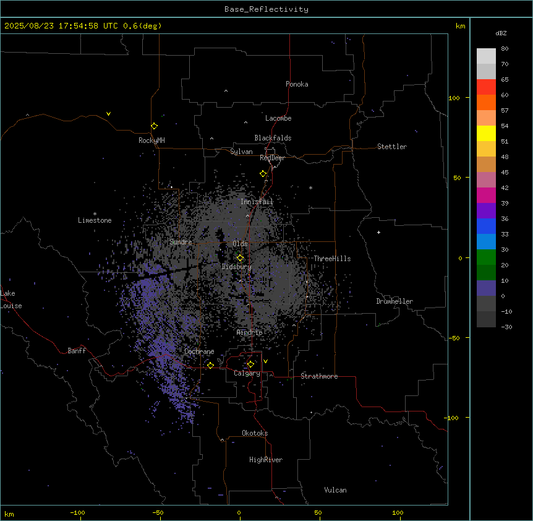This screenshot has height=521, width=533.
Task: Click the yellow V marker east of Calgary
Action: pos(265,361)
